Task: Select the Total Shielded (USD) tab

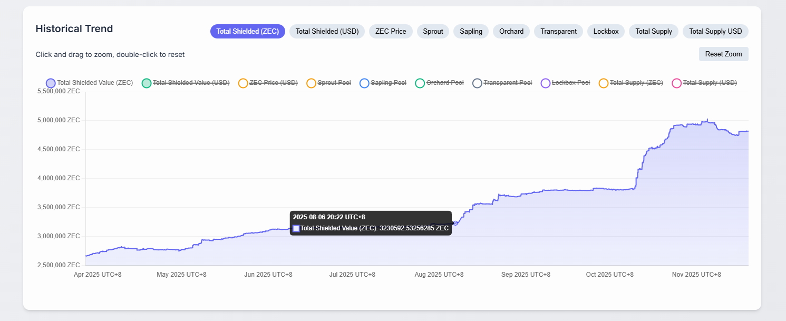Action: click(327, 31)
